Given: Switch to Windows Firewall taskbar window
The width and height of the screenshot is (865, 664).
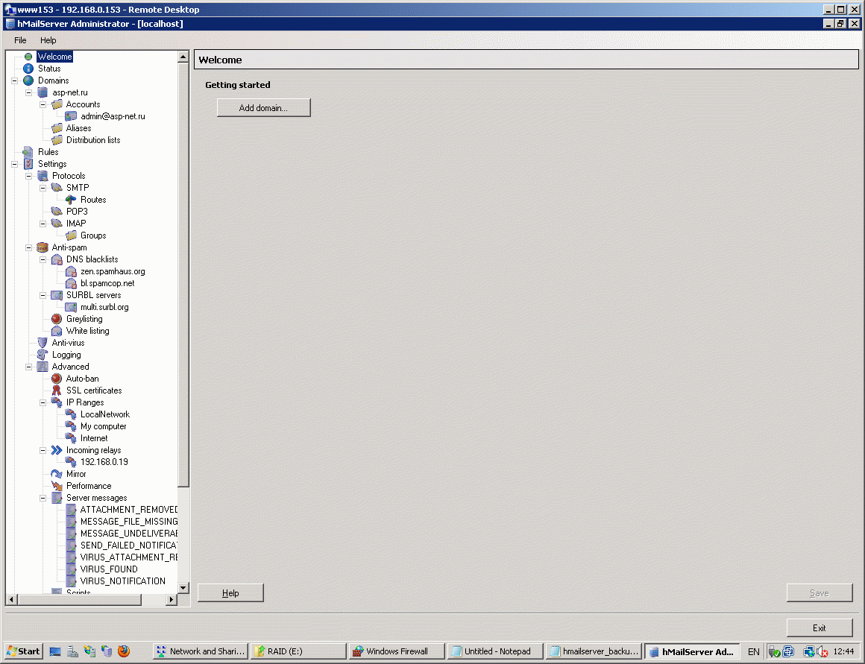Looking at the screenshot, I should click(397, 651).
